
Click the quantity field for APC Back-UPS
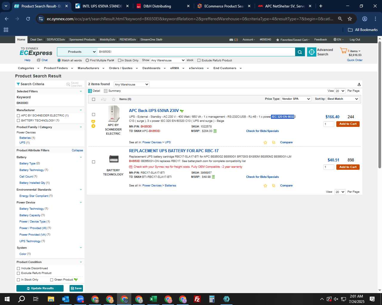pyautogui.click(x=329, y=124)
